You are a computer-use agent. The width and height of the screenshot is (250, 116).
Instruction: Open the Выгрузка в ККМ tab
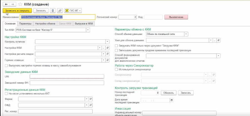click(84, 24)
